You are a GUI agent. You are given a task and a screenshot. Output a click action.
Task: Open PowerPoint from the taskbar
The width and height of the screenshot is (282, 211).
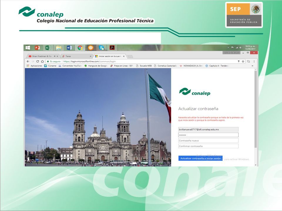[37, 48]
